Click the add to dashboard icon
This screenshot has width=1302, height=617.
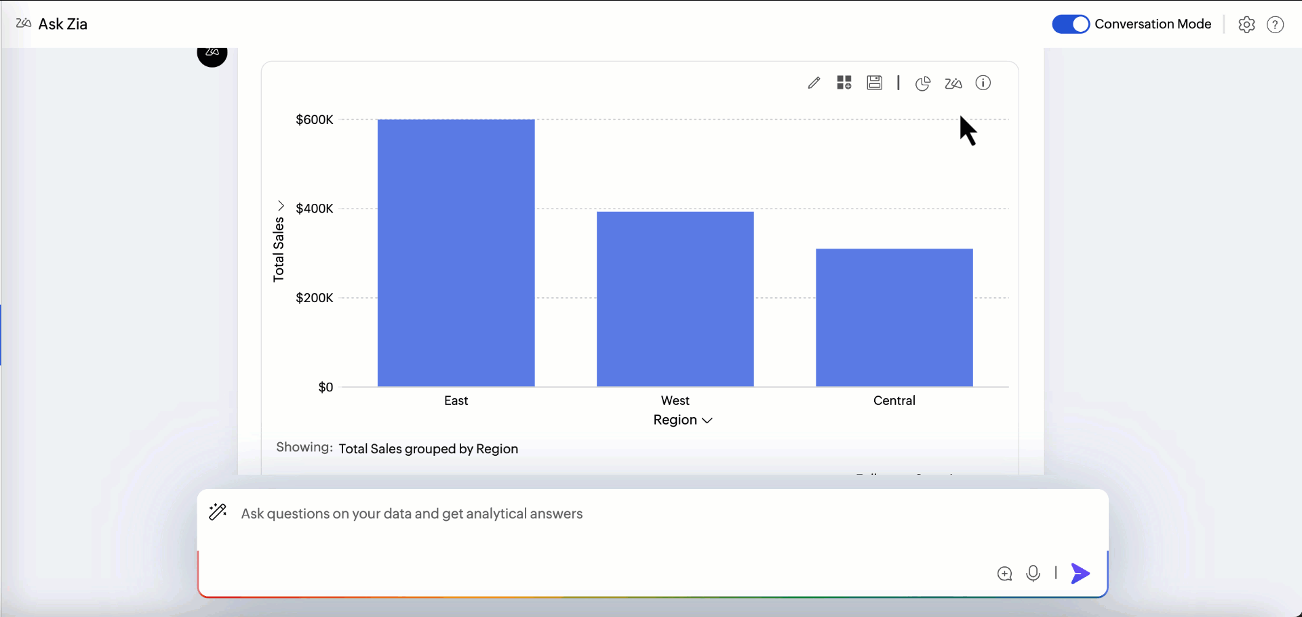(x=844, y=83)
